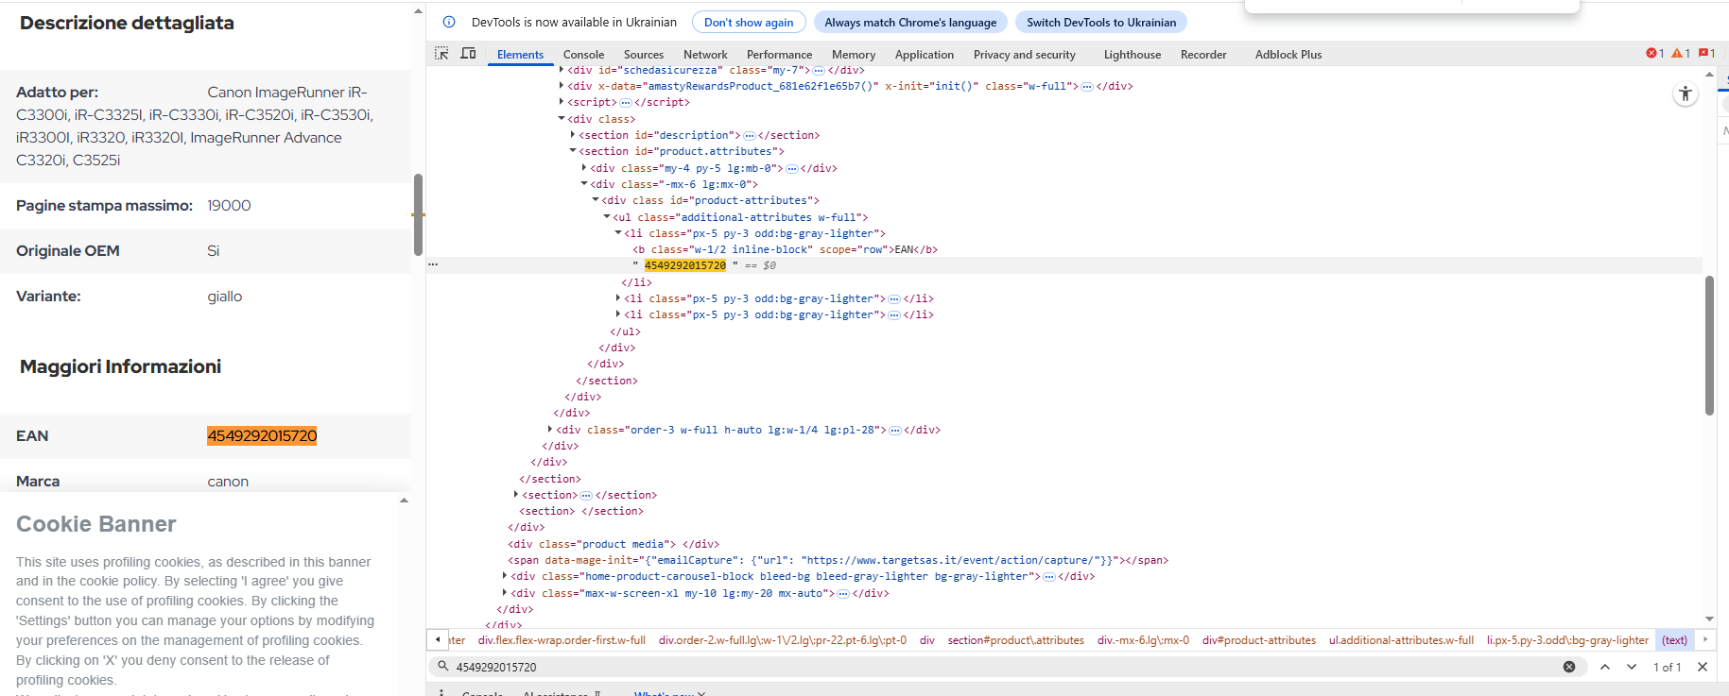Open the Performance tab

click(x=779, y=55)
